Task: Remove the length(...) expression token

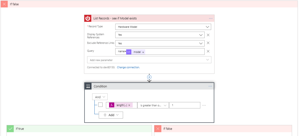Action: point(129,105)
